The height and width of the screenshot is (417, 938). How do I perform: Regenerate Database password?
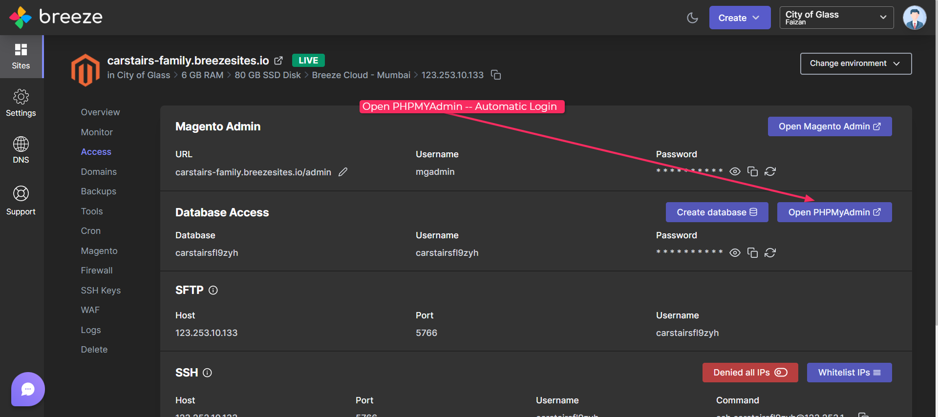point(770,252)
